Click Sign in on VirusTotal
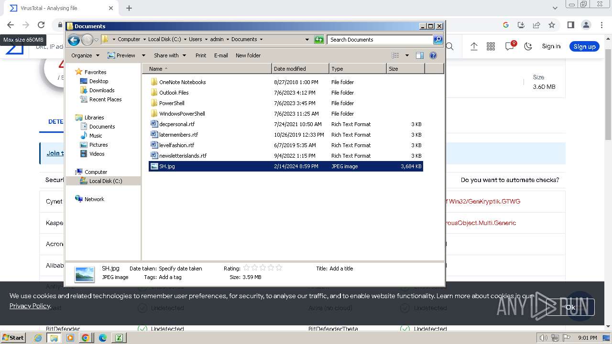This screenshot has width=612, height=344. [551, 46]
